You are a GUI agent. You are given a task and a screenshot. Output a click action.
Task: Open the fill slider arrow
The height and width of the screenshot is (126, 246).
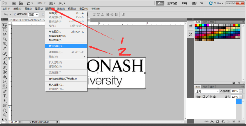(241, 97)
